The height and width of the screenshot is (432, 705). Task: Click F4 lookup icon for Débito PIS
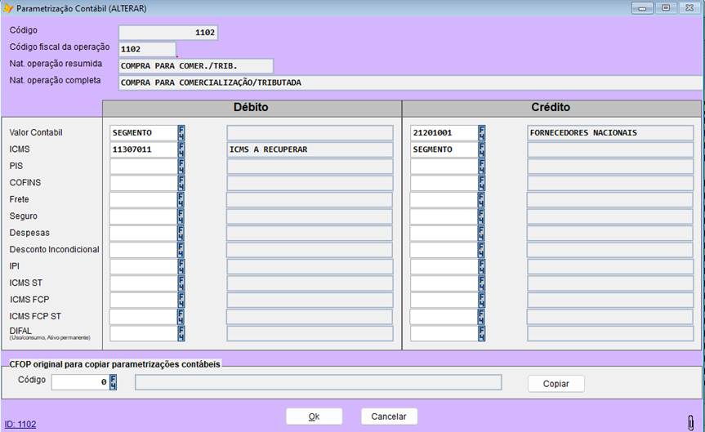pos(181,167)
